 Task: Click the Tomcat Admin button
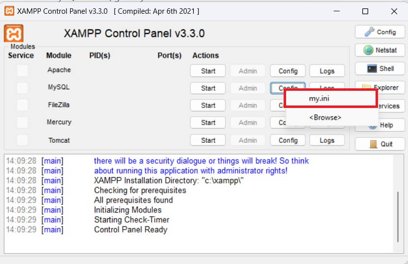248,140
